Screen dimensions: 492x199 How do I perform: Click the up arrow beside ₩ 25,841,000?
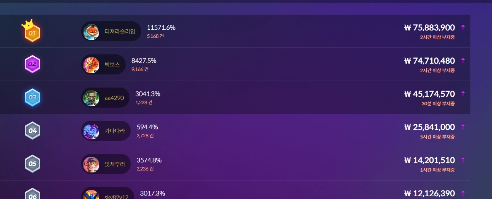[463, 127]
